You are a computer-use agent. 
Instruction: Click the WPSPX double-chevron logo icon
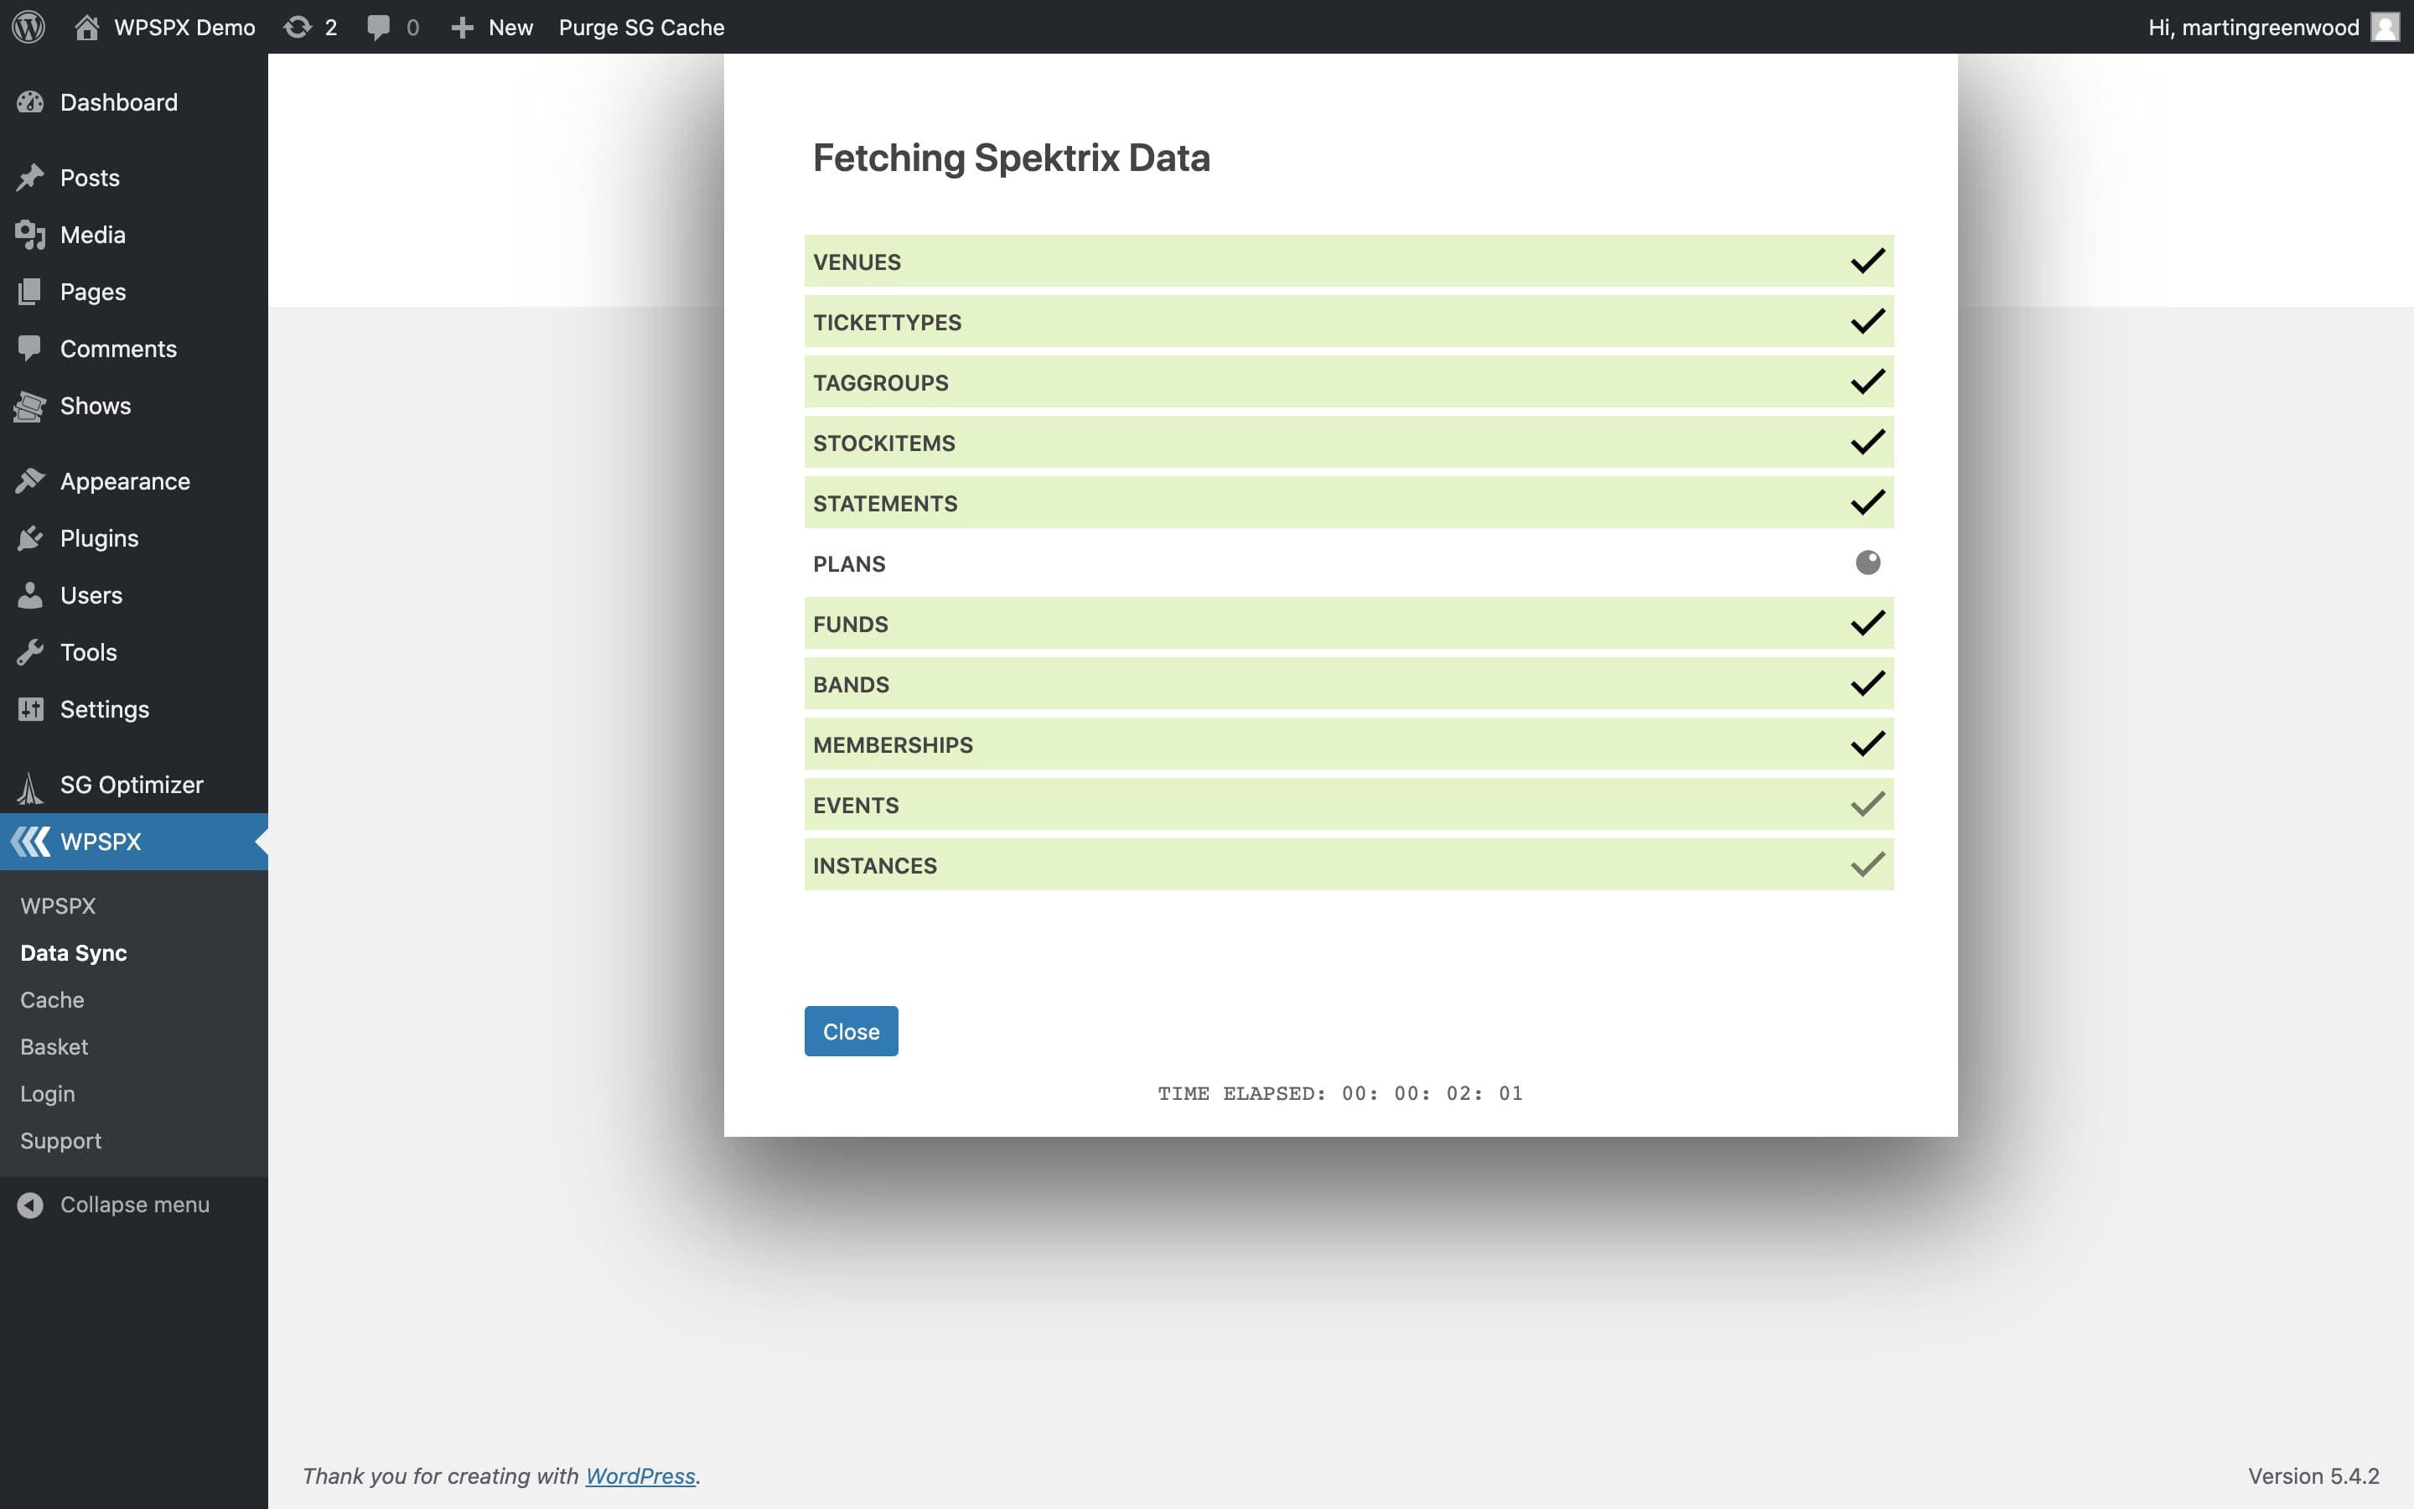point(30,842)
